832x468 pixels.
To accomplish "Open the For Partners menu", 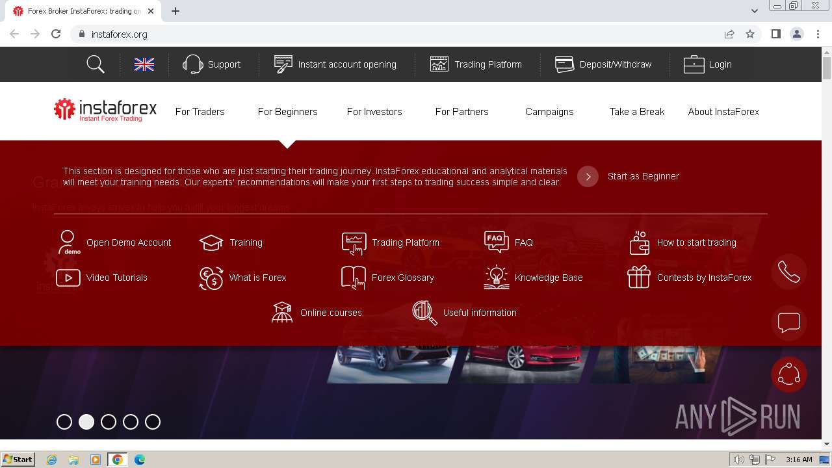I will 462,112.
